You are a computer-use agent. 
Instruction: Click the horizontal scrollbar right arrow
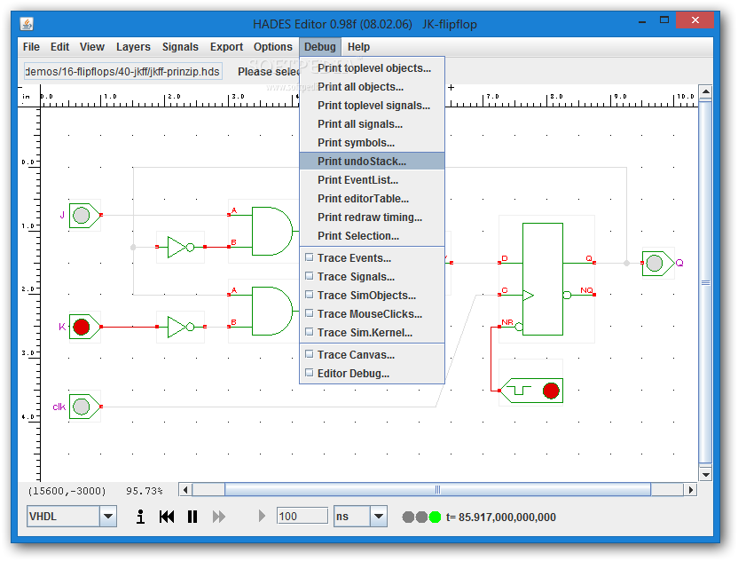(690, 490)
